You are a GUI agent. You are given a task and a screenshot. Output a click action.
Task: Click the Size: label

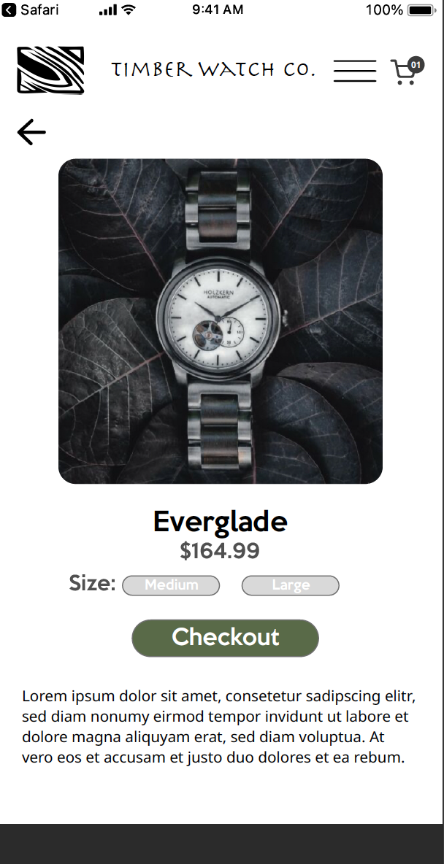pos(92,583)
